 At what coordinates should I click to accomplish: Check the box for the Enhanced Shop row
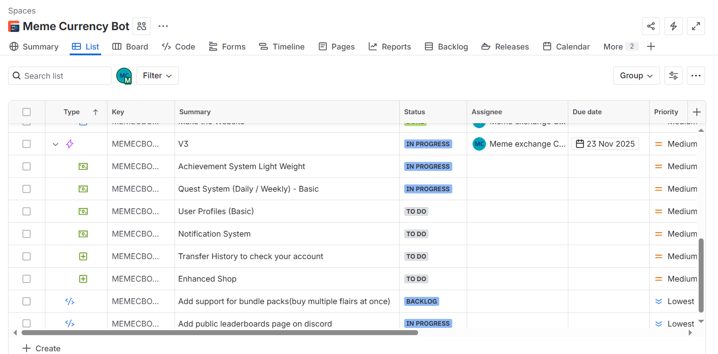click(27, 279)
